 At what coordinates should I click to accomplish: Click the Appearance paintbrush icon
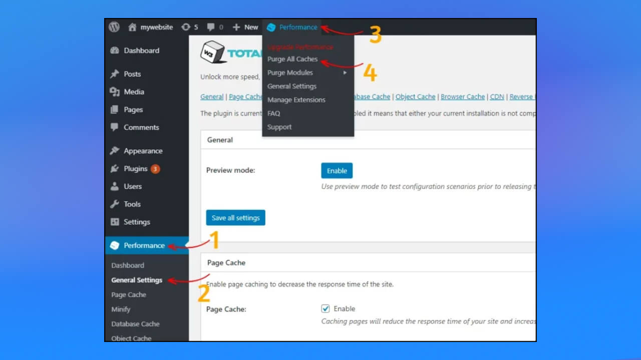click(115, 151)
